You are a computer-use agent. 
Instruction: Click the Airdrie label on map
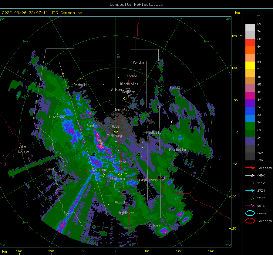tap(120, 162)
